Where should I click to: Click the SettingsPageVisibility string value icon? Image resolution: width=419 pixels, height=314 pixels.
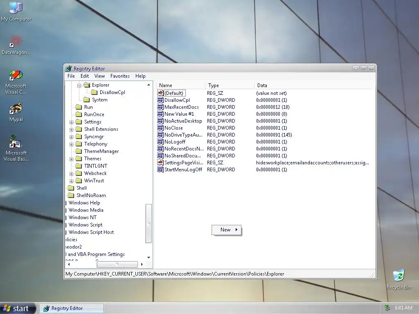[x=160, y=162]
